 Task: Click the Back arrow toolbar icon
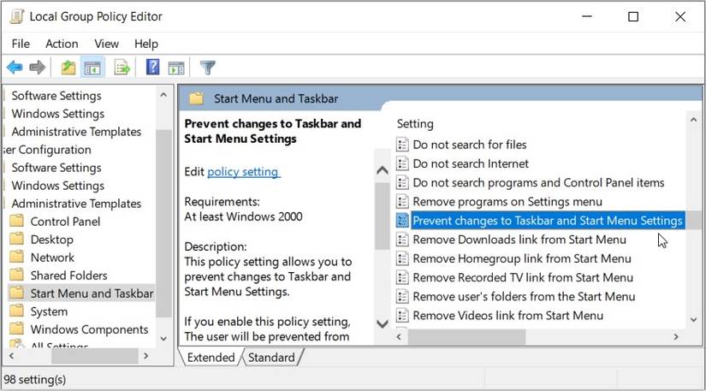[15, 68]
